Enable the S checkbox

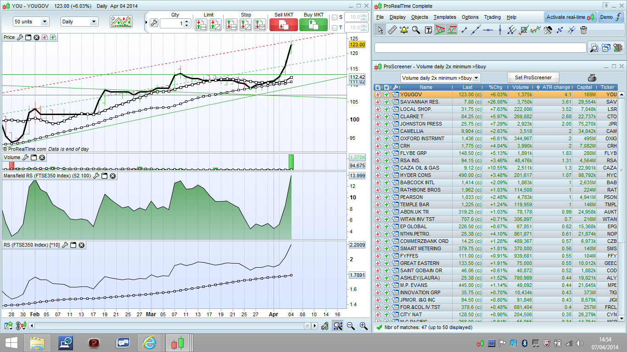335,17
